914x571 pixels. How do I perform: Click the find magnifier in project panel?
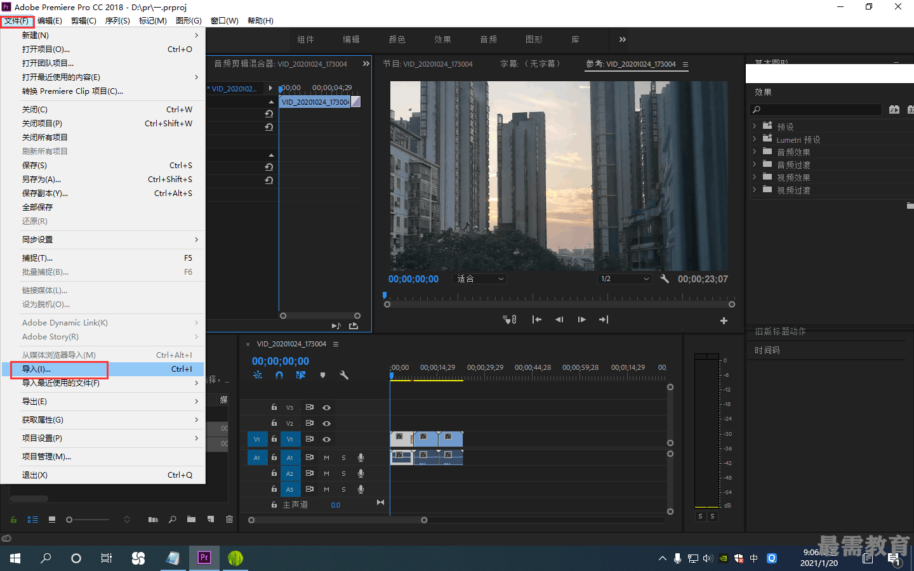pos(173,519)
